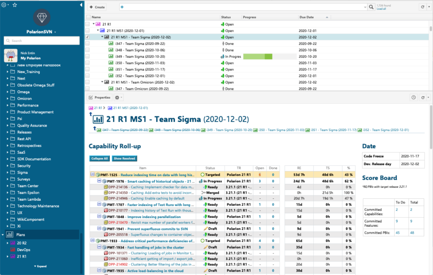Click the 20 R2 plan icon in the sidebar
433x275 pixels.
[13, 243]
